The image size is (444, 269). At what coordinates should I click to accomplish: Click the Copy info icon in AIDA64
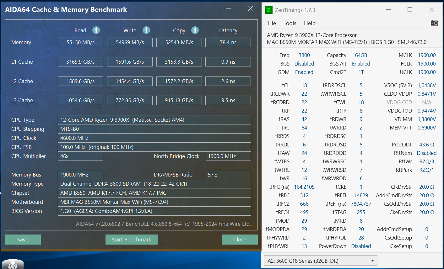point(195,30)
